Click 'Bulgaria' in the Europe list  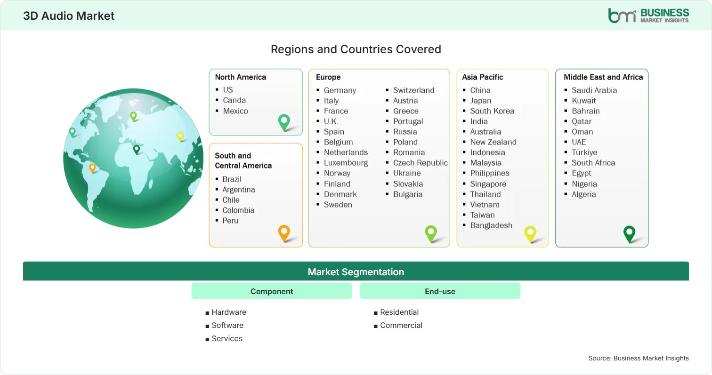point(408,194)
